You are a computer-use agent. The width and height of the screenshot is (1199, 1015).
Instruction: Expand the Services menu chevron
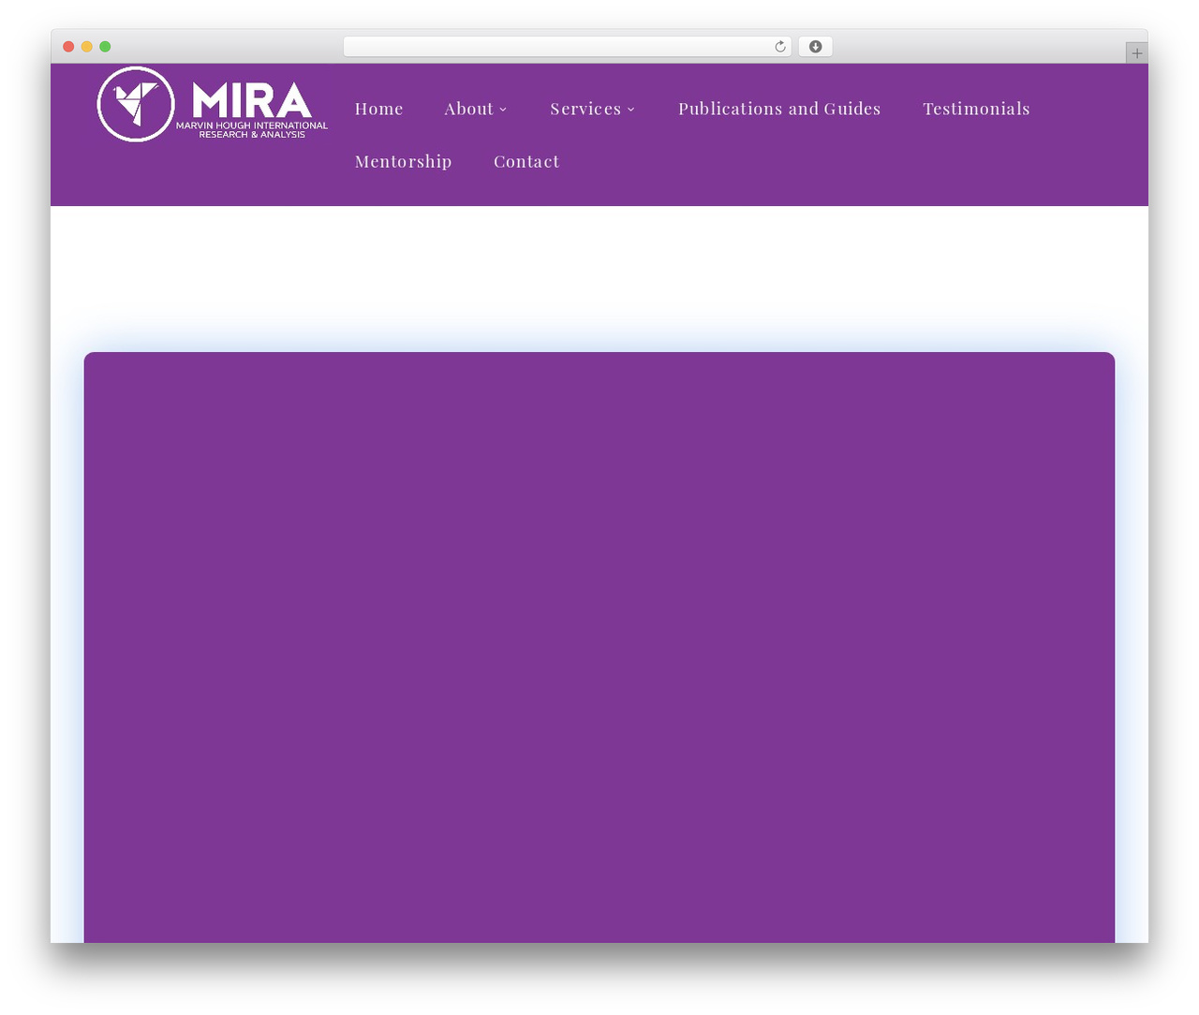tap(631, 110)
